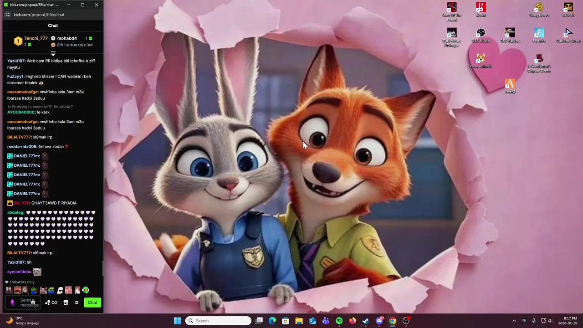Open the RedM desktop shortcut
This screenshot has height=328, width=583.
(481, 10)
